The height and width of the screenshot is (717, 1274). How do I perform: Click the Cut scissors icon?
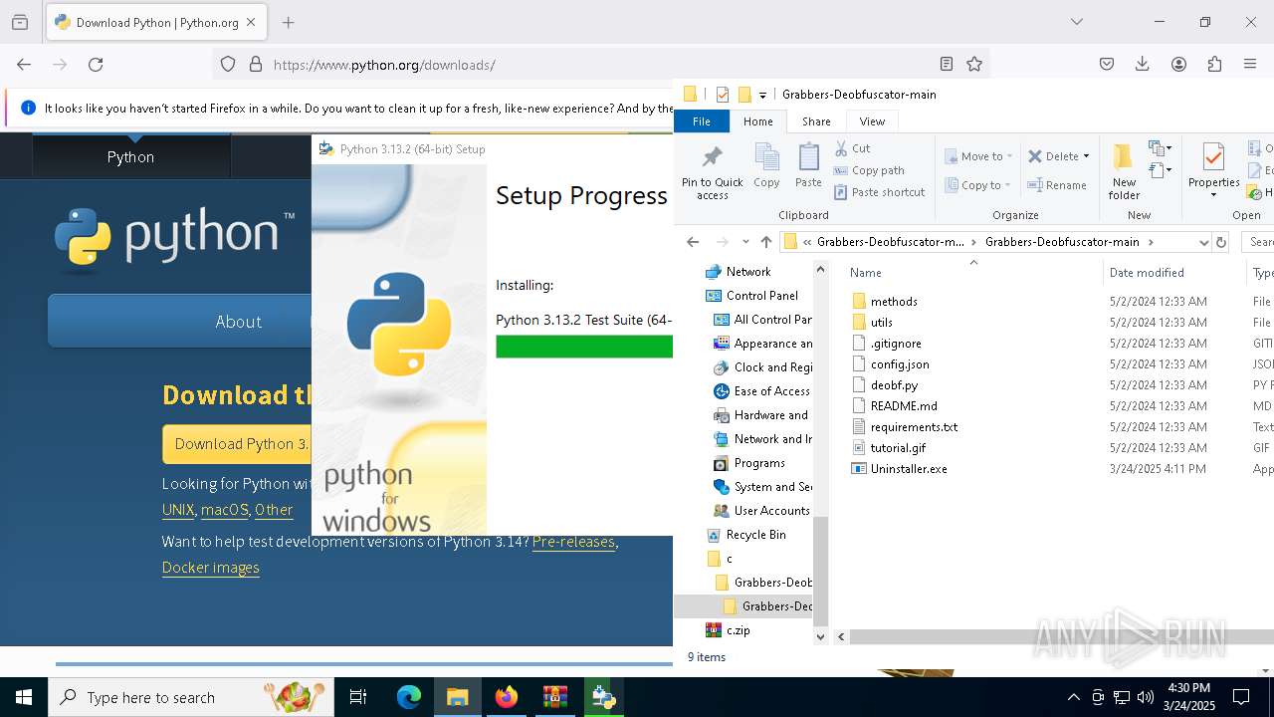click(841, 148)
